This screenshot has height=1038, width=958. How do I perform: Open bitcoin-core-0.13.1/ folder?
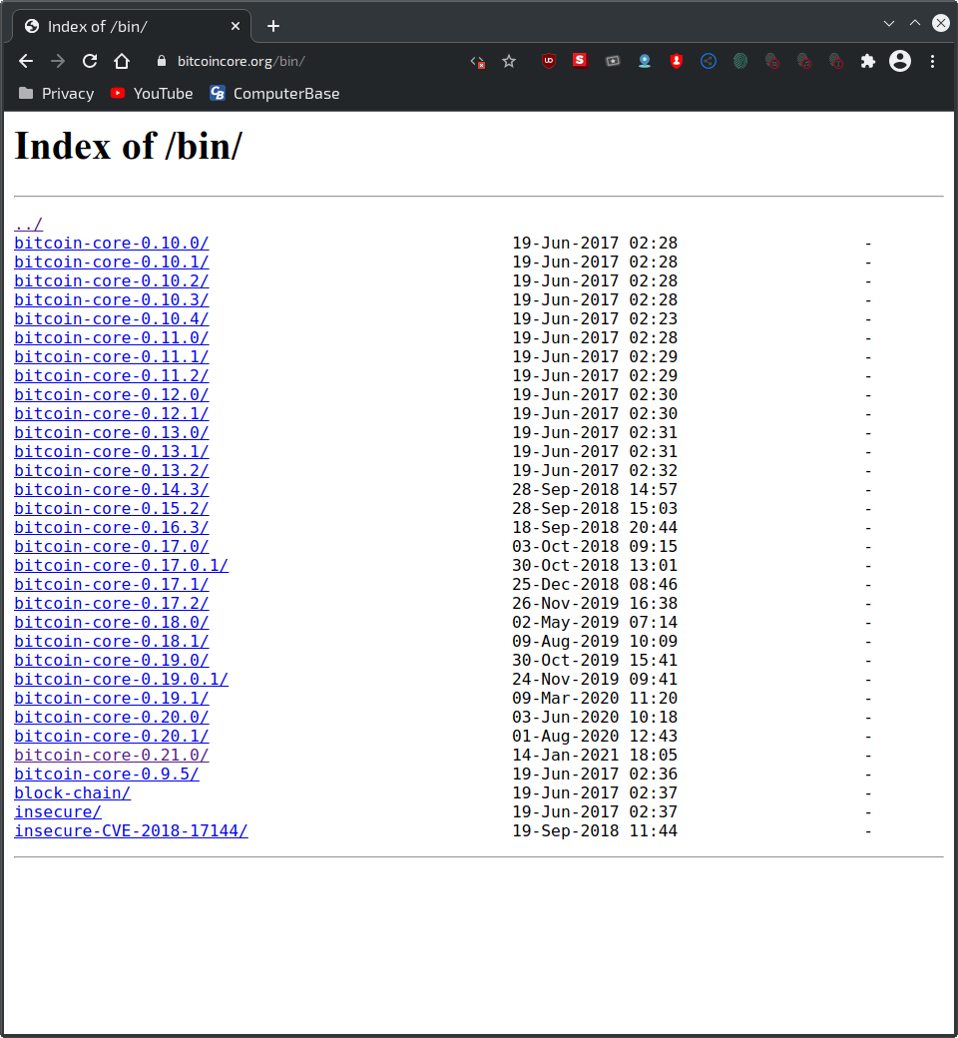(x=111, y=451)
